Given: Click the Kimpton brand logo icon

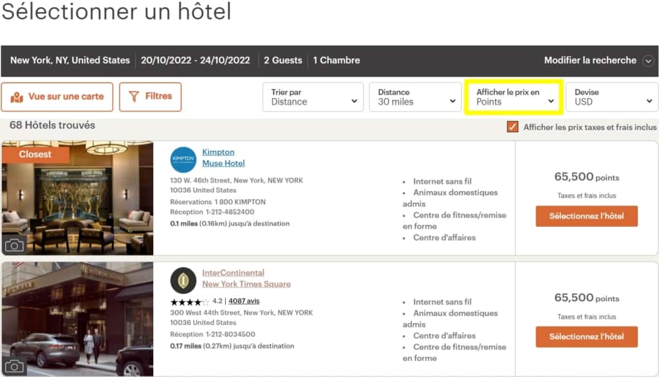Looking at the screenshot, I should [x=183, y=159].
